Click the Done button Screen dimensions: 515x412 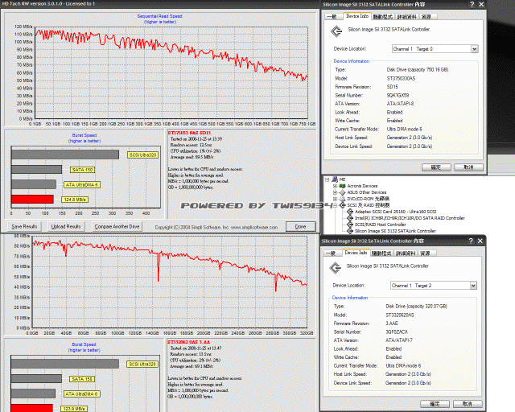tap(300, 226)
